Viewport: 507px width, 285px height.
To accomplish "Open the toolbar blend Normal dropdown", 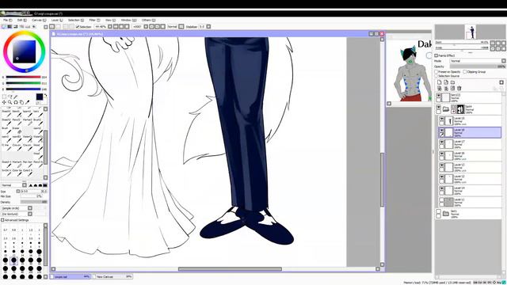I will coord(181,26).
